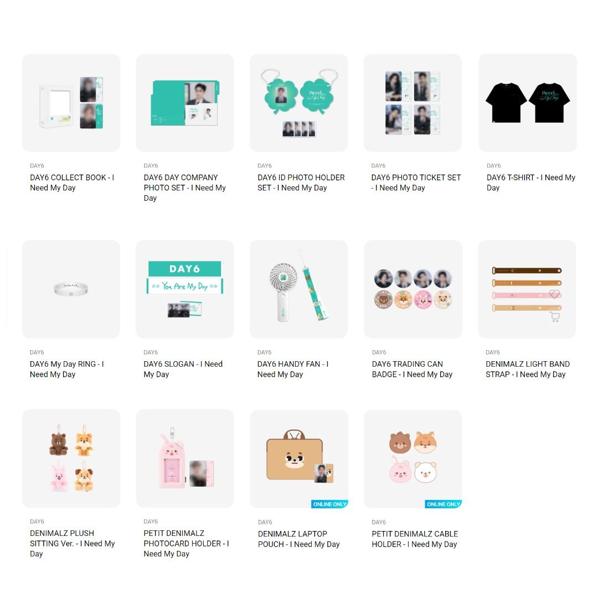
Task: Open DAY6 DAY COMPANY PHOTO SET title link
Action: pyautogui.click(x=184, y=188)
